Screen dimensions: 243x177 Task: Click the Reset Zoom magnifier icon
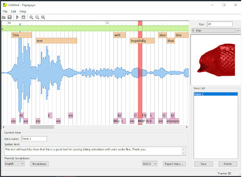click(43, 17)
